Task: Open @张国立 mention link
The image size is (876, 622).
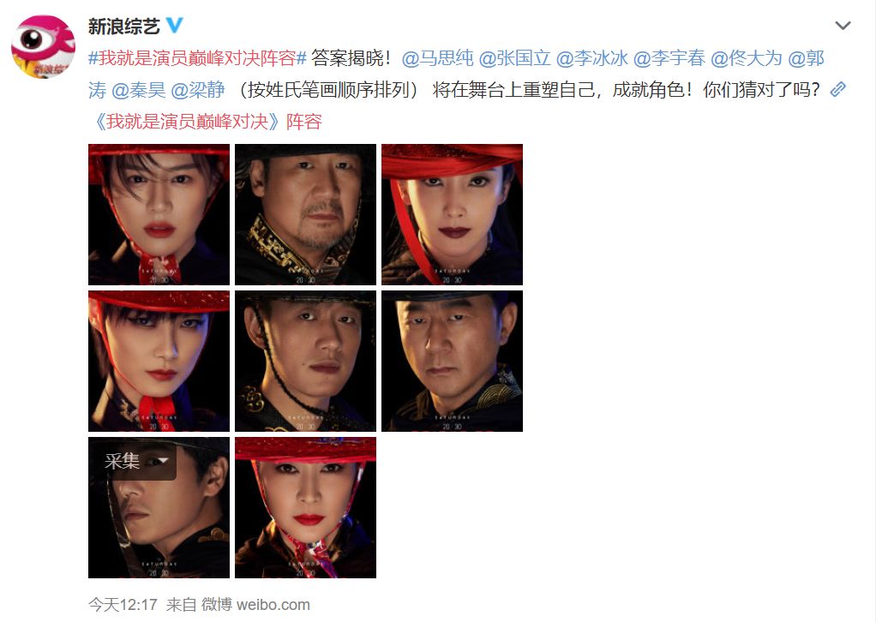Action: pos(514,57)
